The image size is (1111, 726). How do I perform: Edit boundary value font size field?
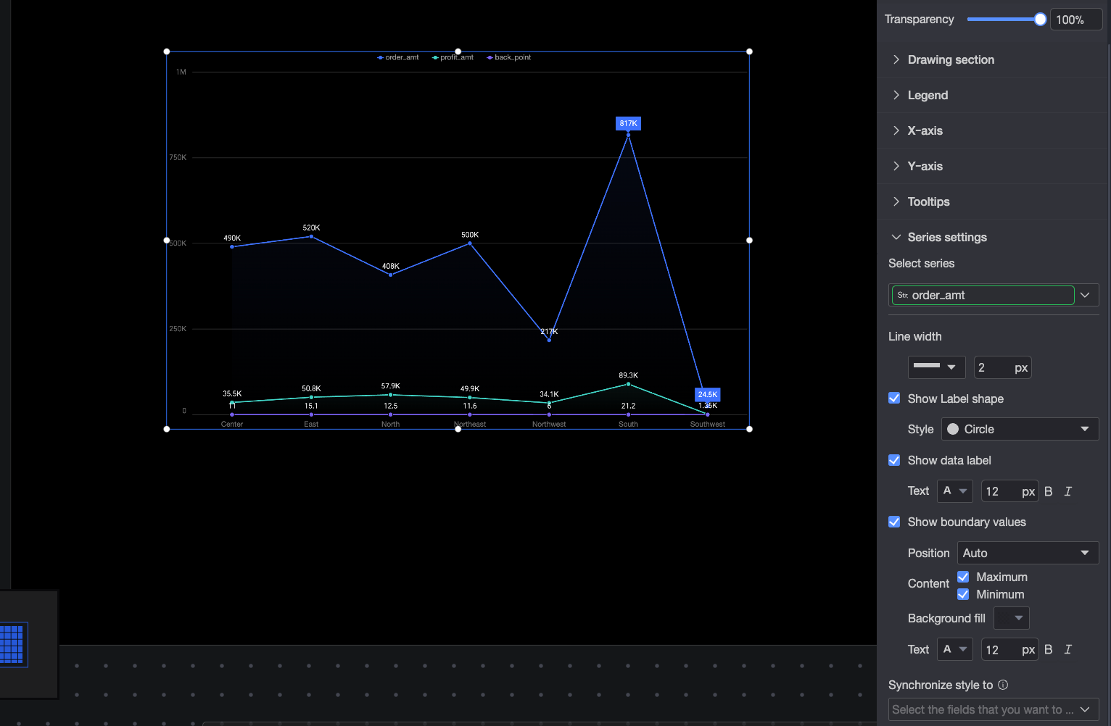tap(1009, 649)
